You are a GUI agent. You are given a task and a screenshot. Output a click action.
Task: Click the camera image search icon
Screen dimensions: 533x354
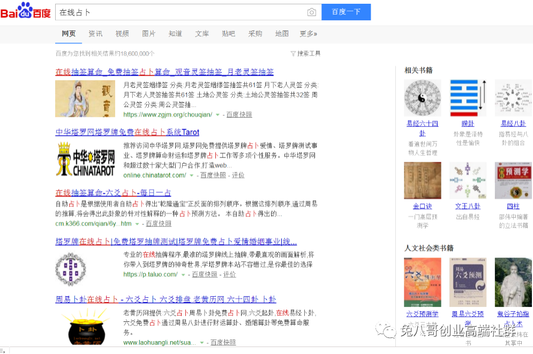pos(311,12)
